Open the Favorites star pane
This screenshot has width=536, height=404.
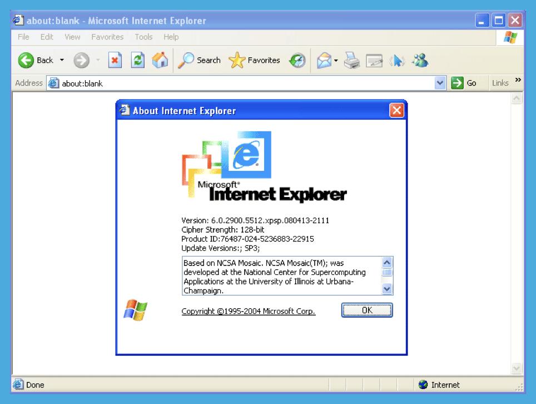coord(254,61)
